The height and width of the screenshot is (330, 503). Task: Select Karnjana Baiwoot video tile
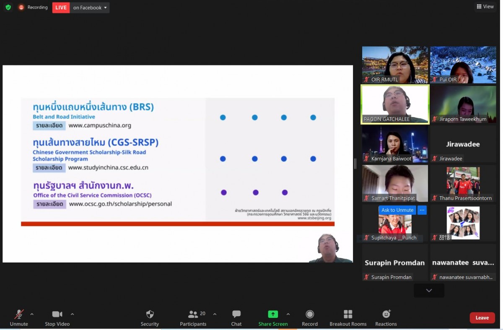[x=395, y=144]
